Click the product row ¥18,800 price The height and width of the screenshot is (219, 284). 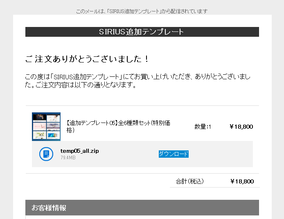click(x=241, y=127)
